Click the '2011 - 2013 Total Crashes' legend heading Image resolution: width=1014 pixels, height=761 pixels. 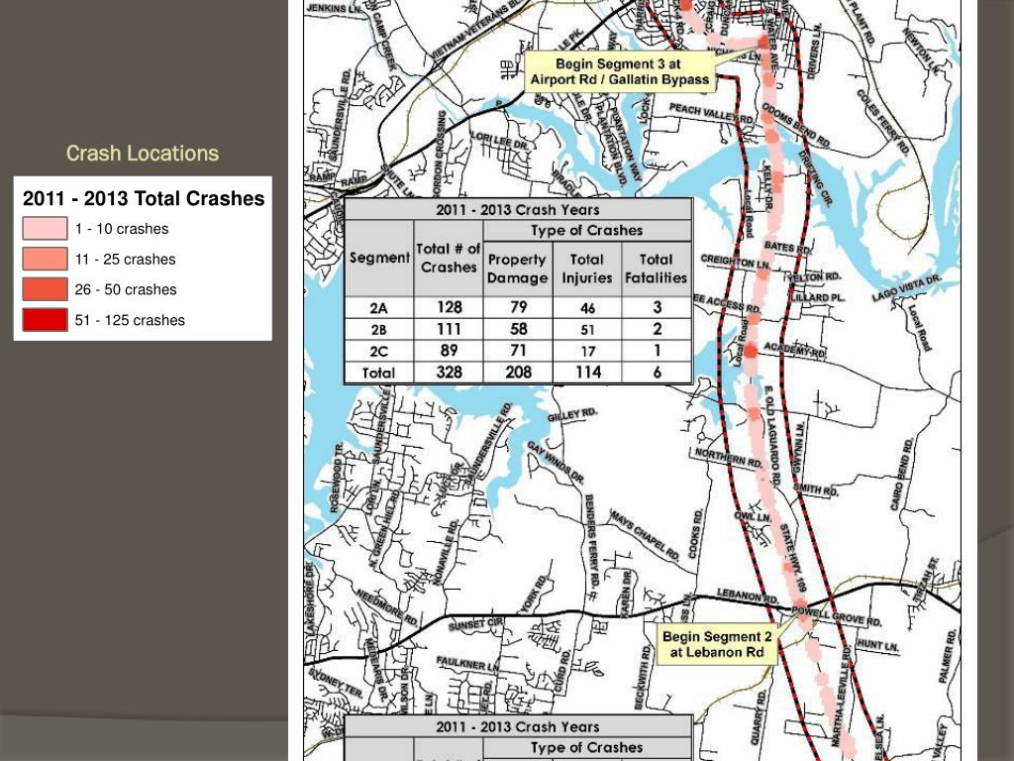pyautogui.click(x=144, y=198)
